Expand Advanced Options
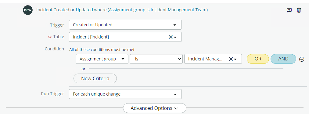Image resolution: width=309 pixels, height=116 pixels. point(154,108)
